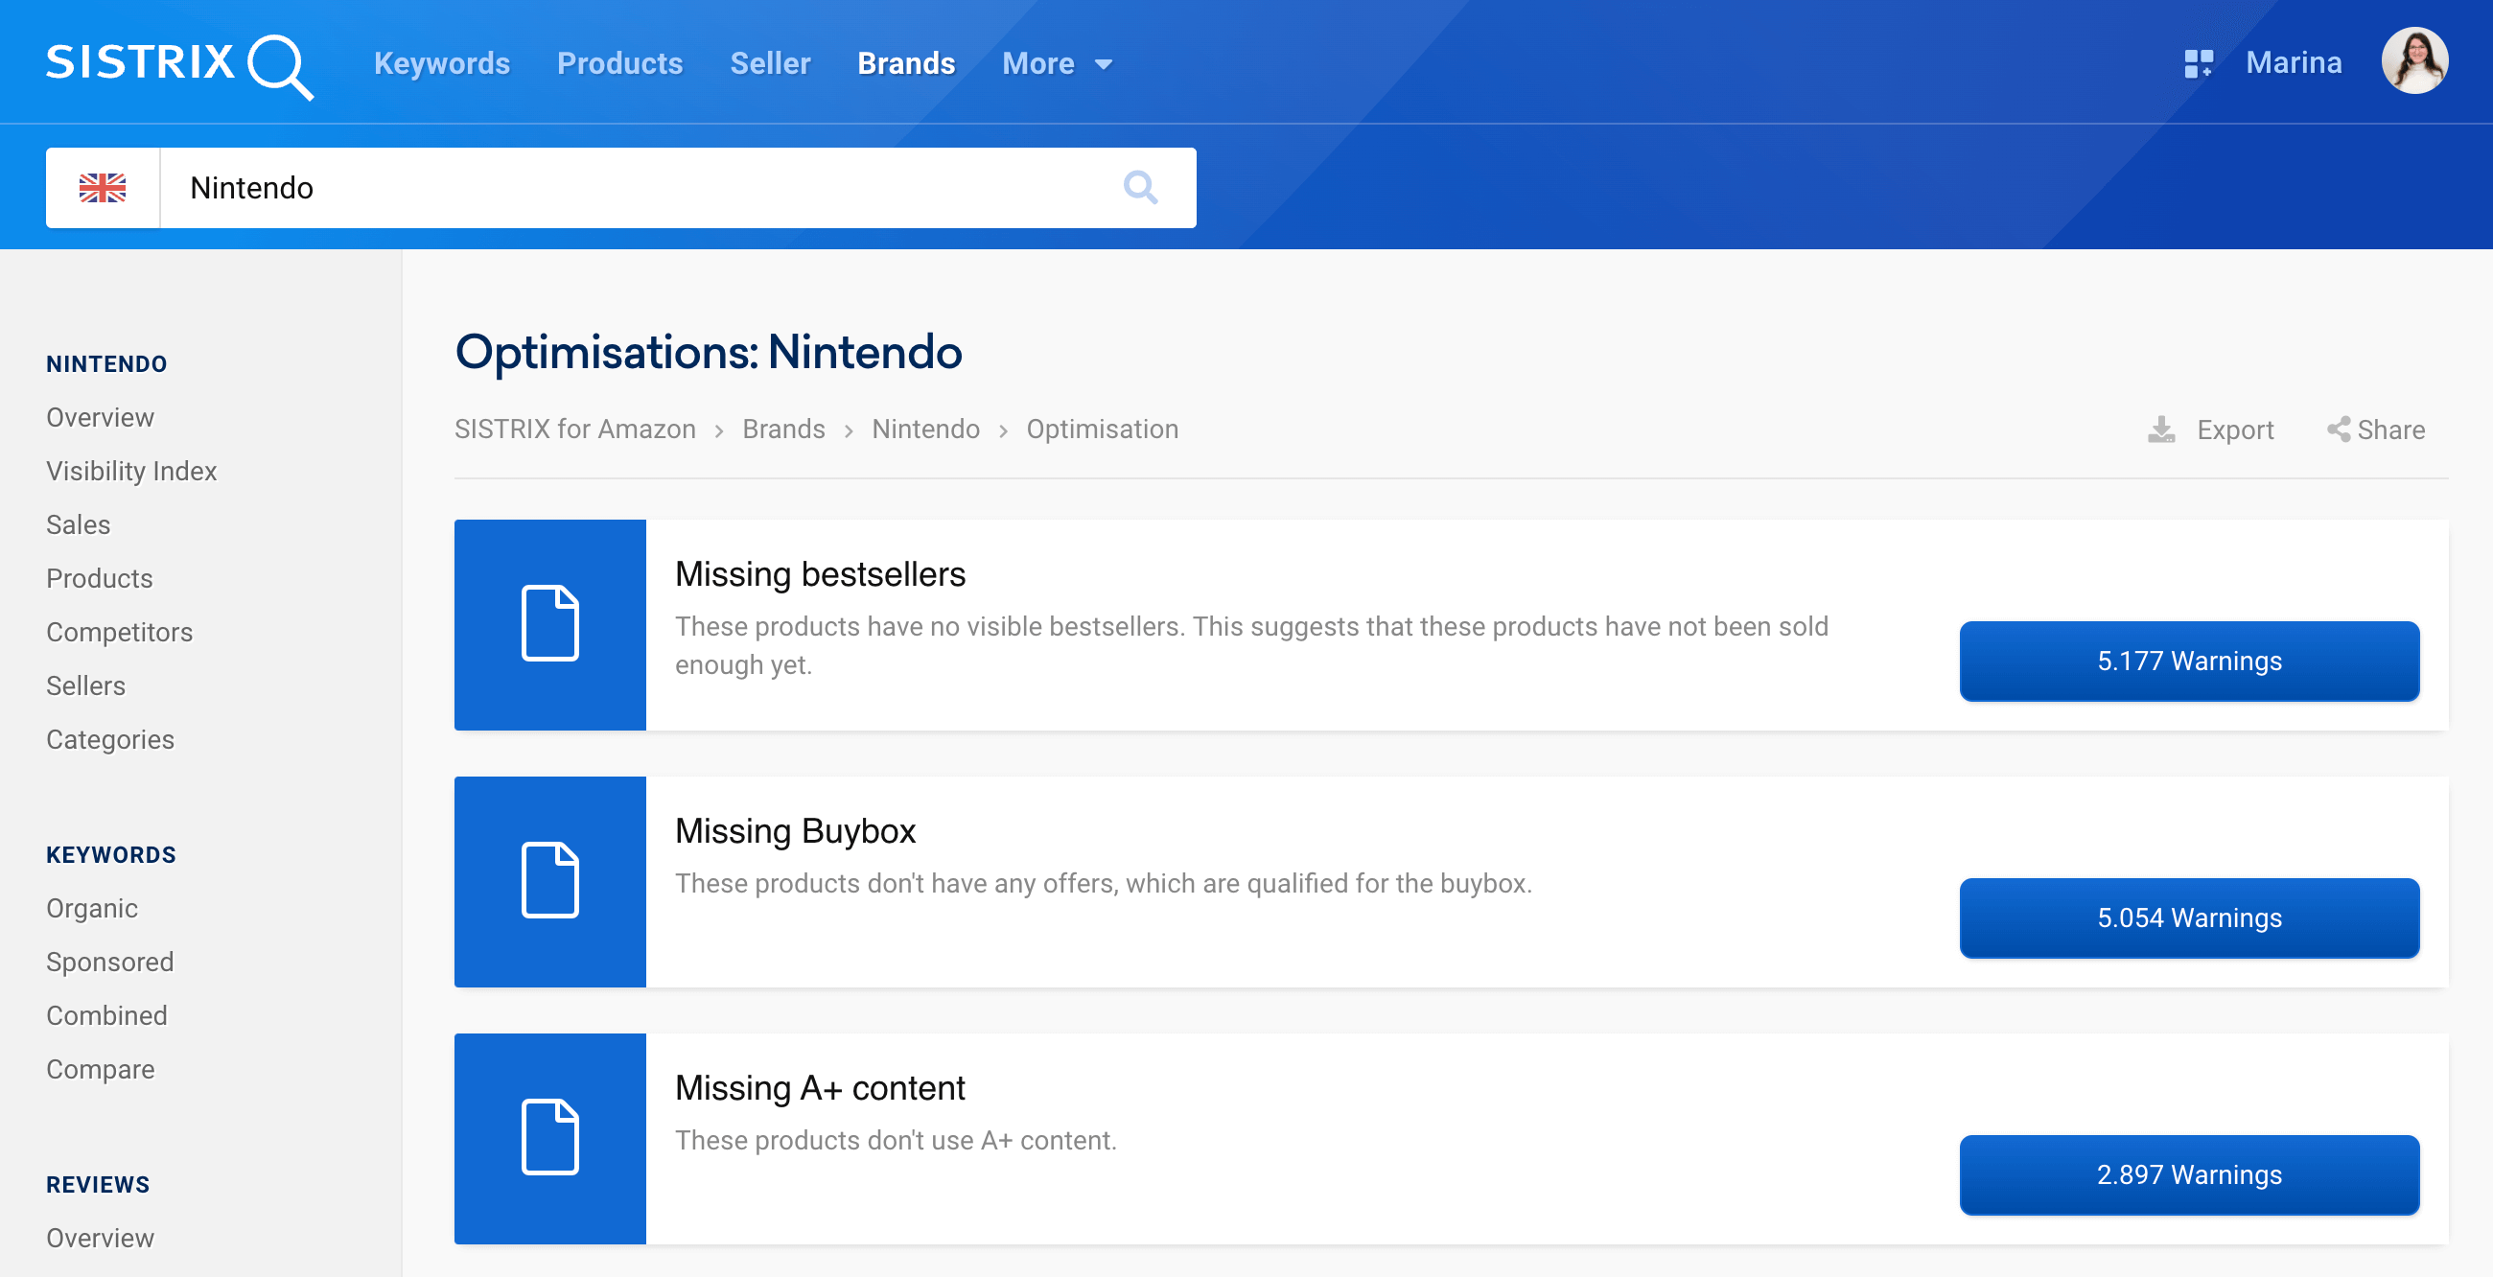Viewport: 2493px width, 1277px height.
Task: Click the REVIEWS sidebar section header
Action: (98, 1184)
